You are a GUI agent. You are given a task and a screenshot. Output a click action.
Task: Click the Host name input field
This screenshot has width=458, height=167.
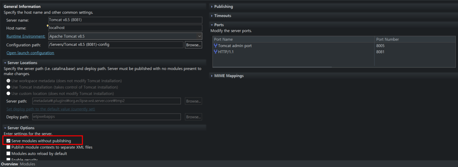tap(125, 28)
